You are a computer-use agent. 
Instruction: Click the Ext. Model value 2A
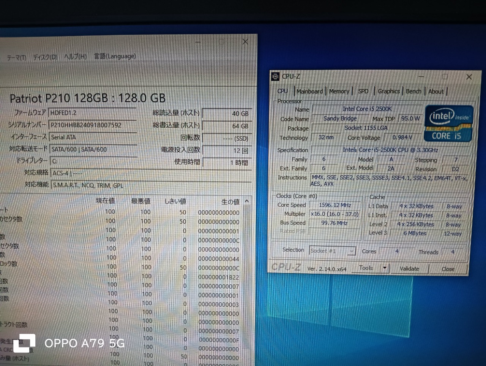391,168
